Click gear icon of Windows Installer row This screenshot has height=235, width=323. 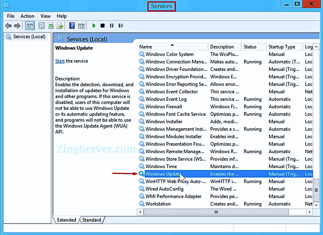point(142,121)
